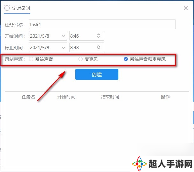Adjust the stop time spinner arrows

pos(99,47)
